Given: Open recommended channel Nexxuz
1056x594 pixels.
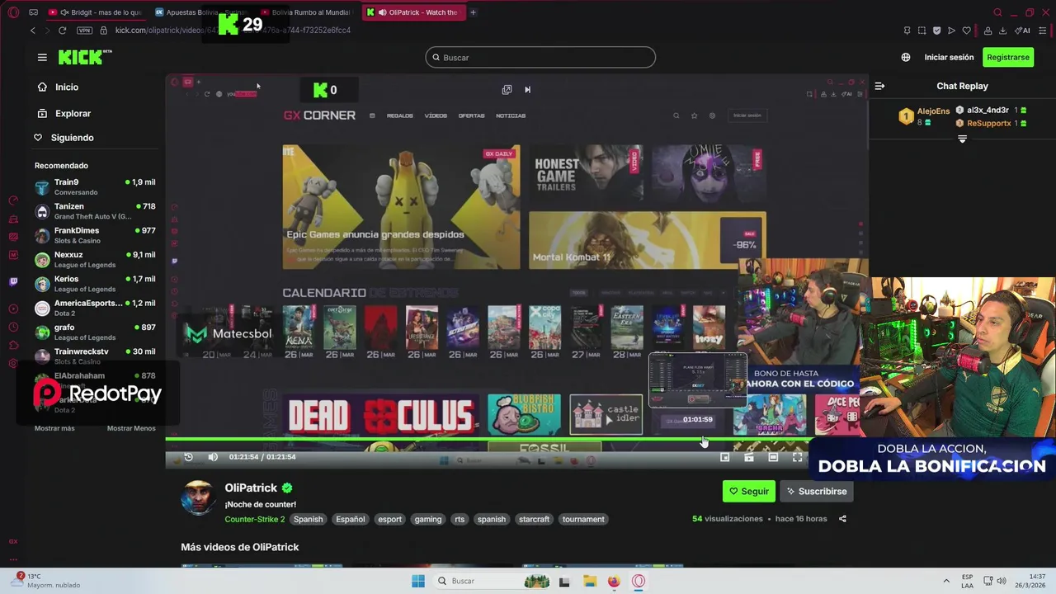Looking at the screenshot, I should (95, 260).
